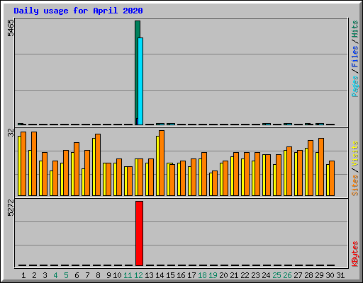Viewport: 363px width, 283px height.
Task: Click the orange Sites bar for day 1
Action: pos(23,163)
